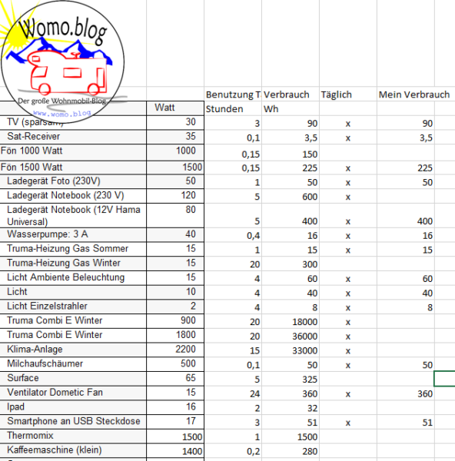
Task: Click Mein Verbrauch 360 Ventilator cell
Action: point(406,393)
